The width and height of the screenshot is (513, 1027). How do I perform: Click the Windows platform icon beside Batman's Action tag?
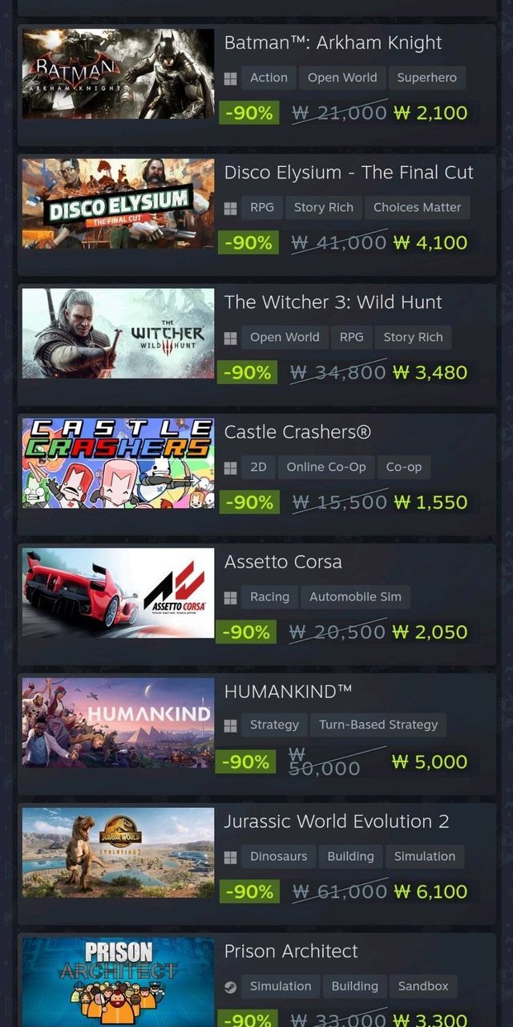[x=230, y=78]
